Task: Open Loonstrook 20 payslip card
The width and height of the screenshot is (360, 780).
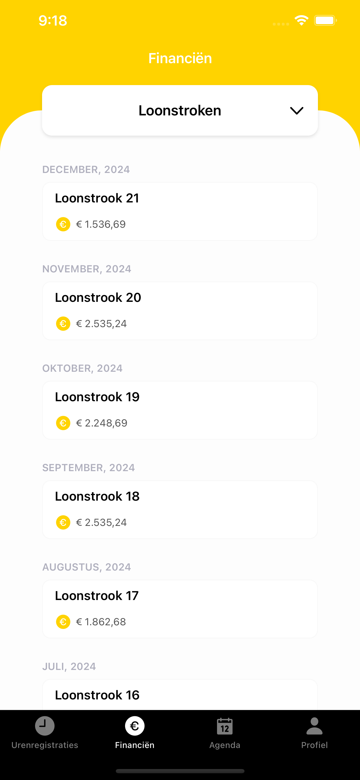Action: click(x=180, y=311)
